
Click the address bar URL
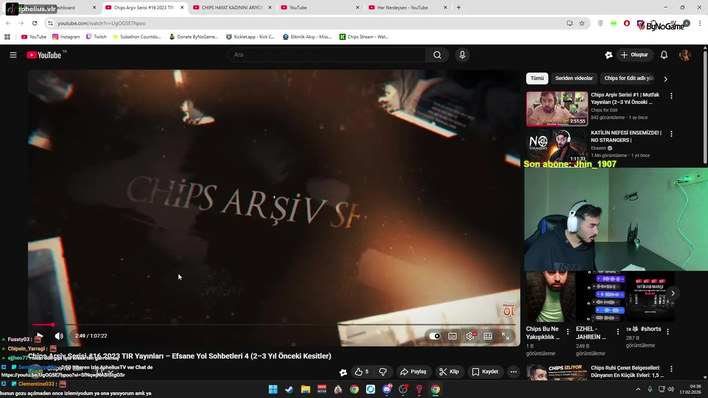(x=102, y=23)
